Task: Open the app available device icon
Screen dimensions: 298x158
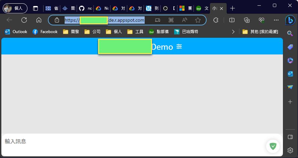Action: pyautogui.click(x=157, y=20)
